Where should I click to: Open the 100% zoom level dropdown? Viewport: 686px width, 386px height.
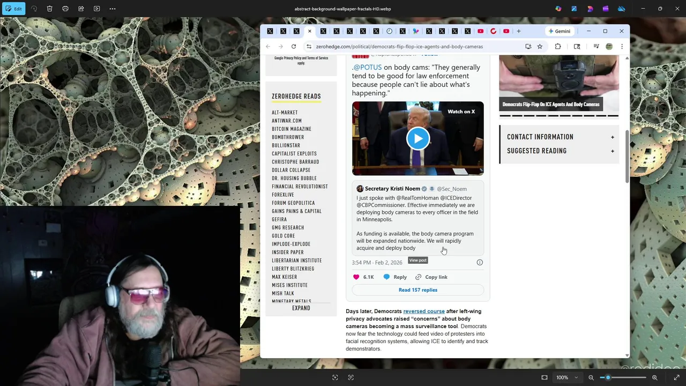pyautogui.click(x=567, y=377)
